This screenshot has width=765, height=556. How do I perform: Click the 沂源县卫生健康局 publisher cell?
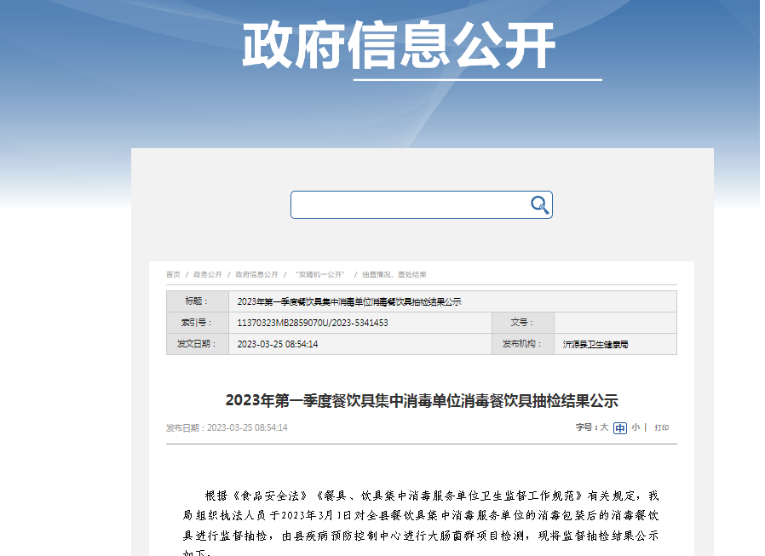pos(595,345)
